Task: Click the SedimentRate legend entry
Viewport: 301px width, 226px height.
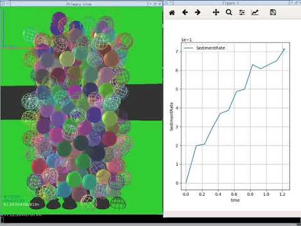Action: (x=204, y=48)
